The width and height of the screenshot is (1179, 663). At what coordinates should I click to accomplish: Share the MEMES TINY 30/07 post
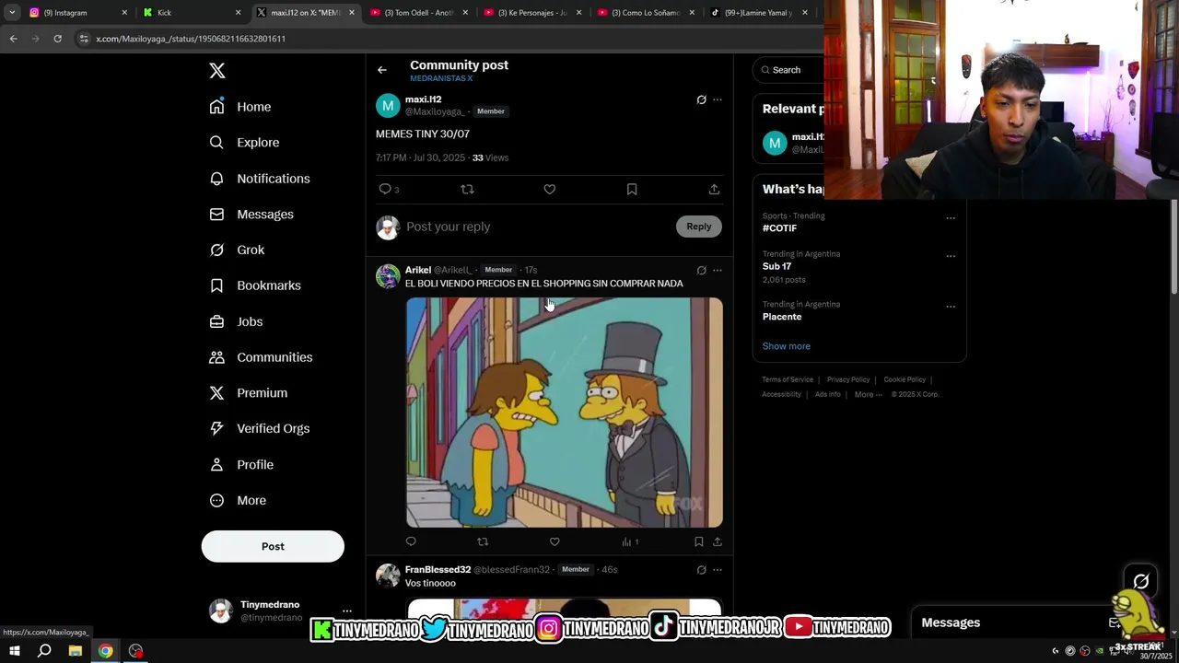(714, 189)
